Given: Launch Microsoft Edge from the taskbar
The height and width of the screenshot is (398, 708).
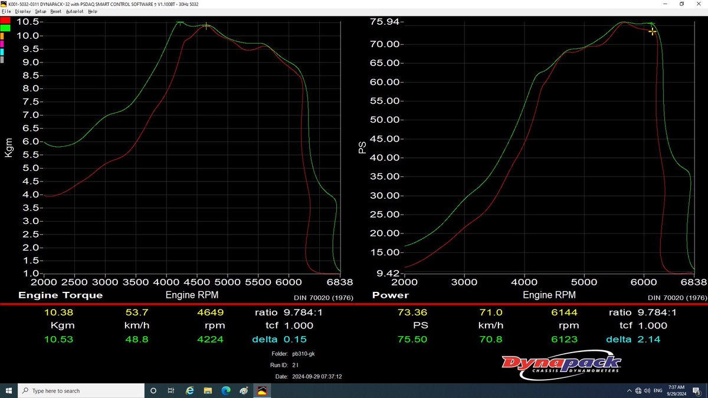Looking at the screenshot, I should click(x=226, y=390).
